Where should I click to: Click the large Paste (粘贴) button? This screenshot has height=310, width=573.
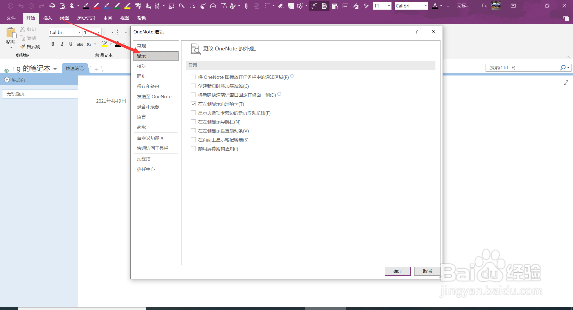tap(11, 37)
